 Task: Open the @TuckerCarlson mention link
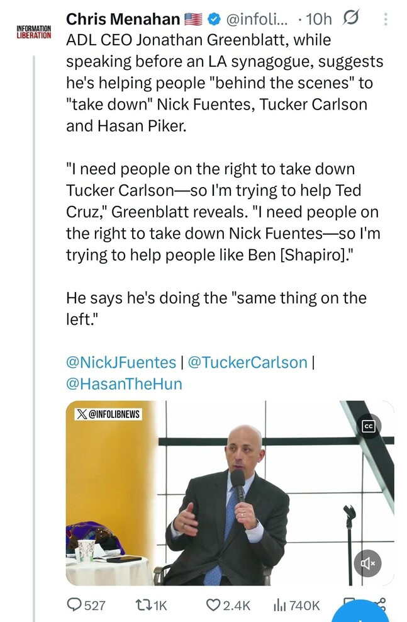click(x=247, y=362)
